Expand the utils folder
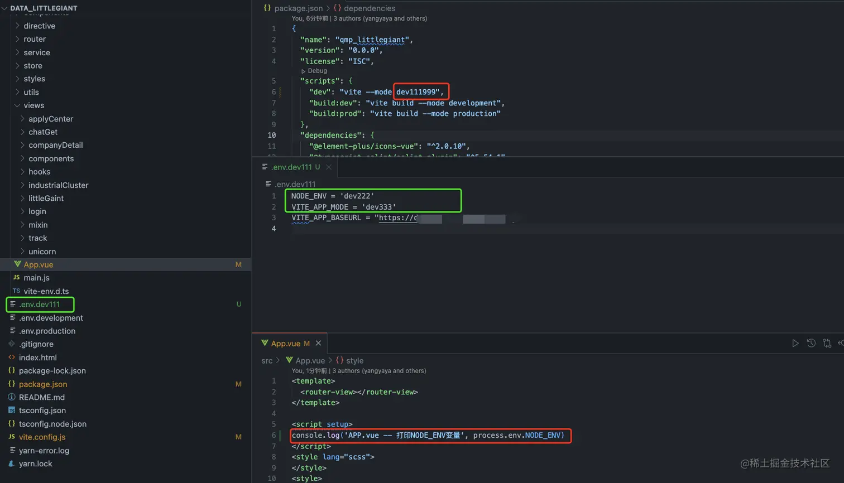844x483 pixels. point(17,92)
